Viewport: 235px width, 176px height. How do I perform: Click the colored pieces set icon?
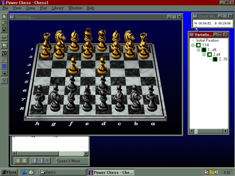pyautogui.click(x=4, y=73)
